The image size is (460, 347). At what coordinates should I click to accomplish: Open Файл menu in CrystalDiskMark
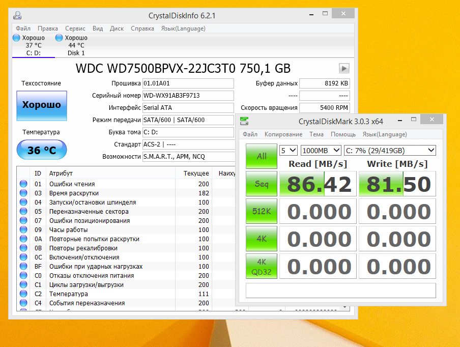pyautogui.click(x=250, y=134)
